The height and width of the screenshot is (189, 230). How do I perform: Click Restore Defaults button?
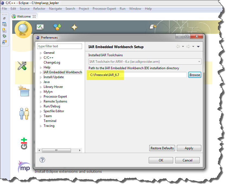coord(162,148)
